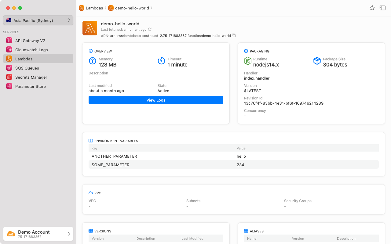Expand chevron after demo-hello-world breadcrumb
Screen dimensions: 391x244
[x=152, y=8]
